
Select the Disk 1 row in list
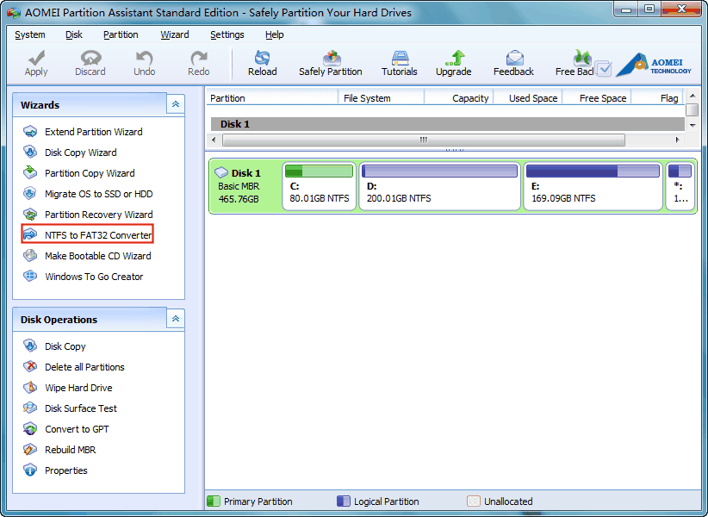[x=448, y=124]
